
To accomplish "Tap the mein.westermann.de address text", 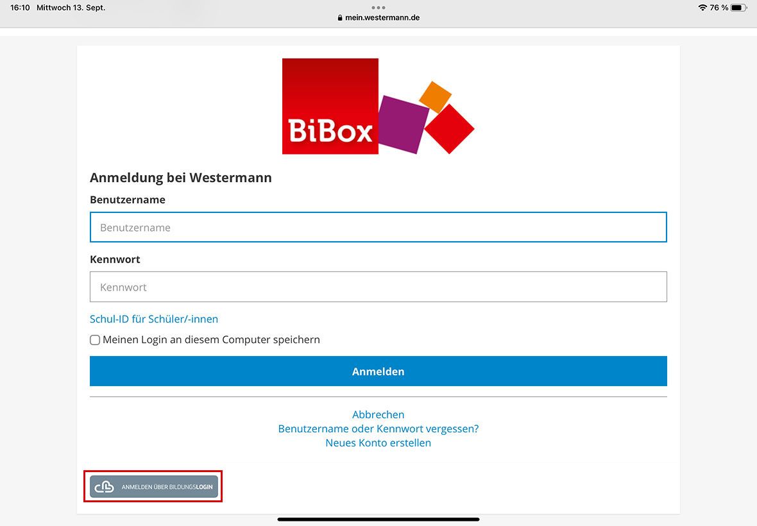I will (x=382, y=18).
